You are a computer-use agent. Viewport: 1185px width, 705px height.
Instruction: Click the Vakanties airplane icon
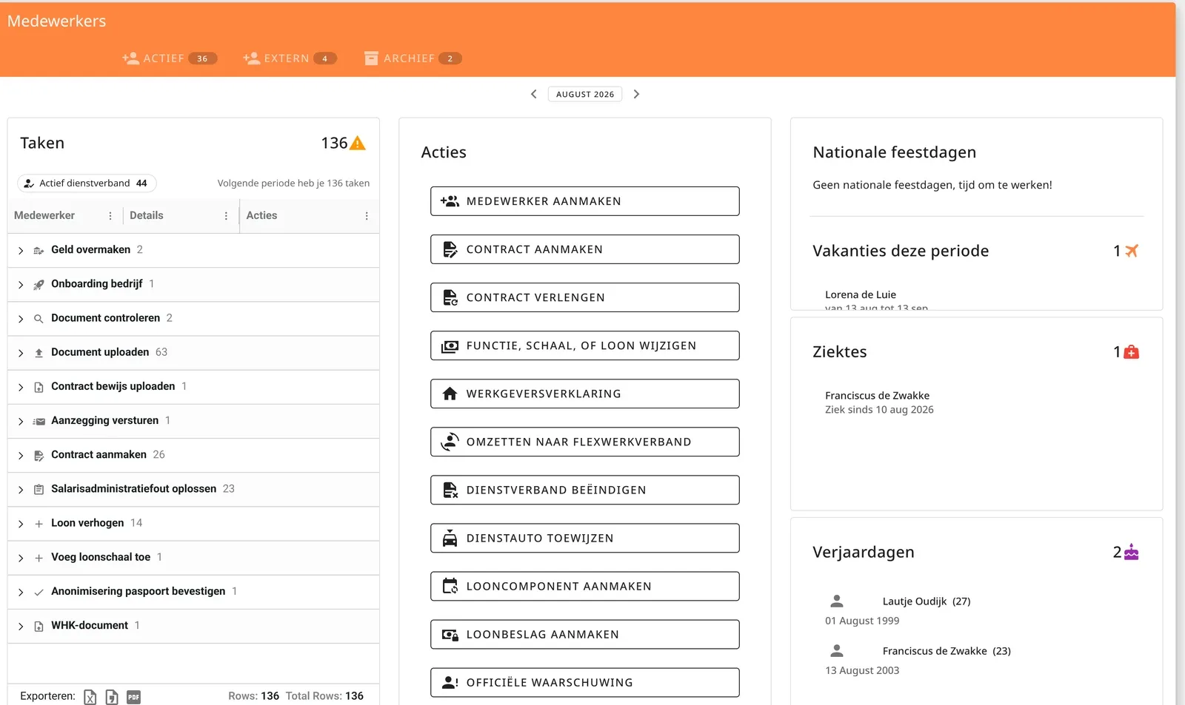coord(1132,251)
